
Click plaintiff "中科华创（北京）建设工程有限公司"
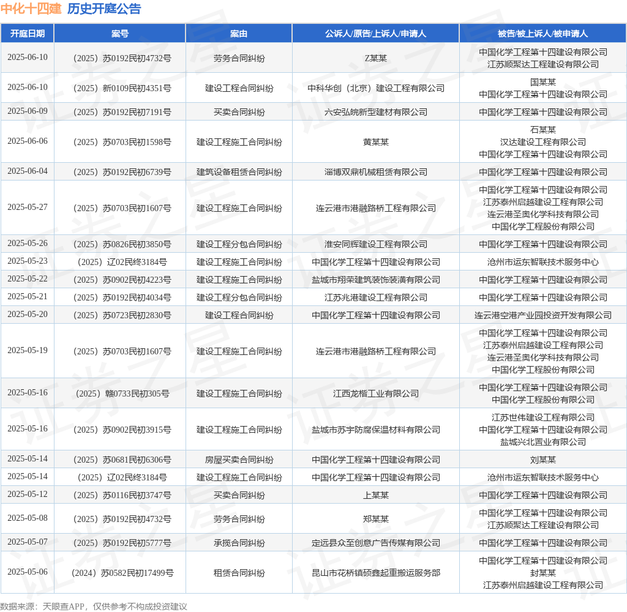point(376,88)
